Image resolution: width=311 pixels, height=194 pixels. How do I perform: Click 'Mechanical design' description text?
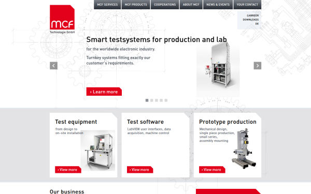[217, 135]
